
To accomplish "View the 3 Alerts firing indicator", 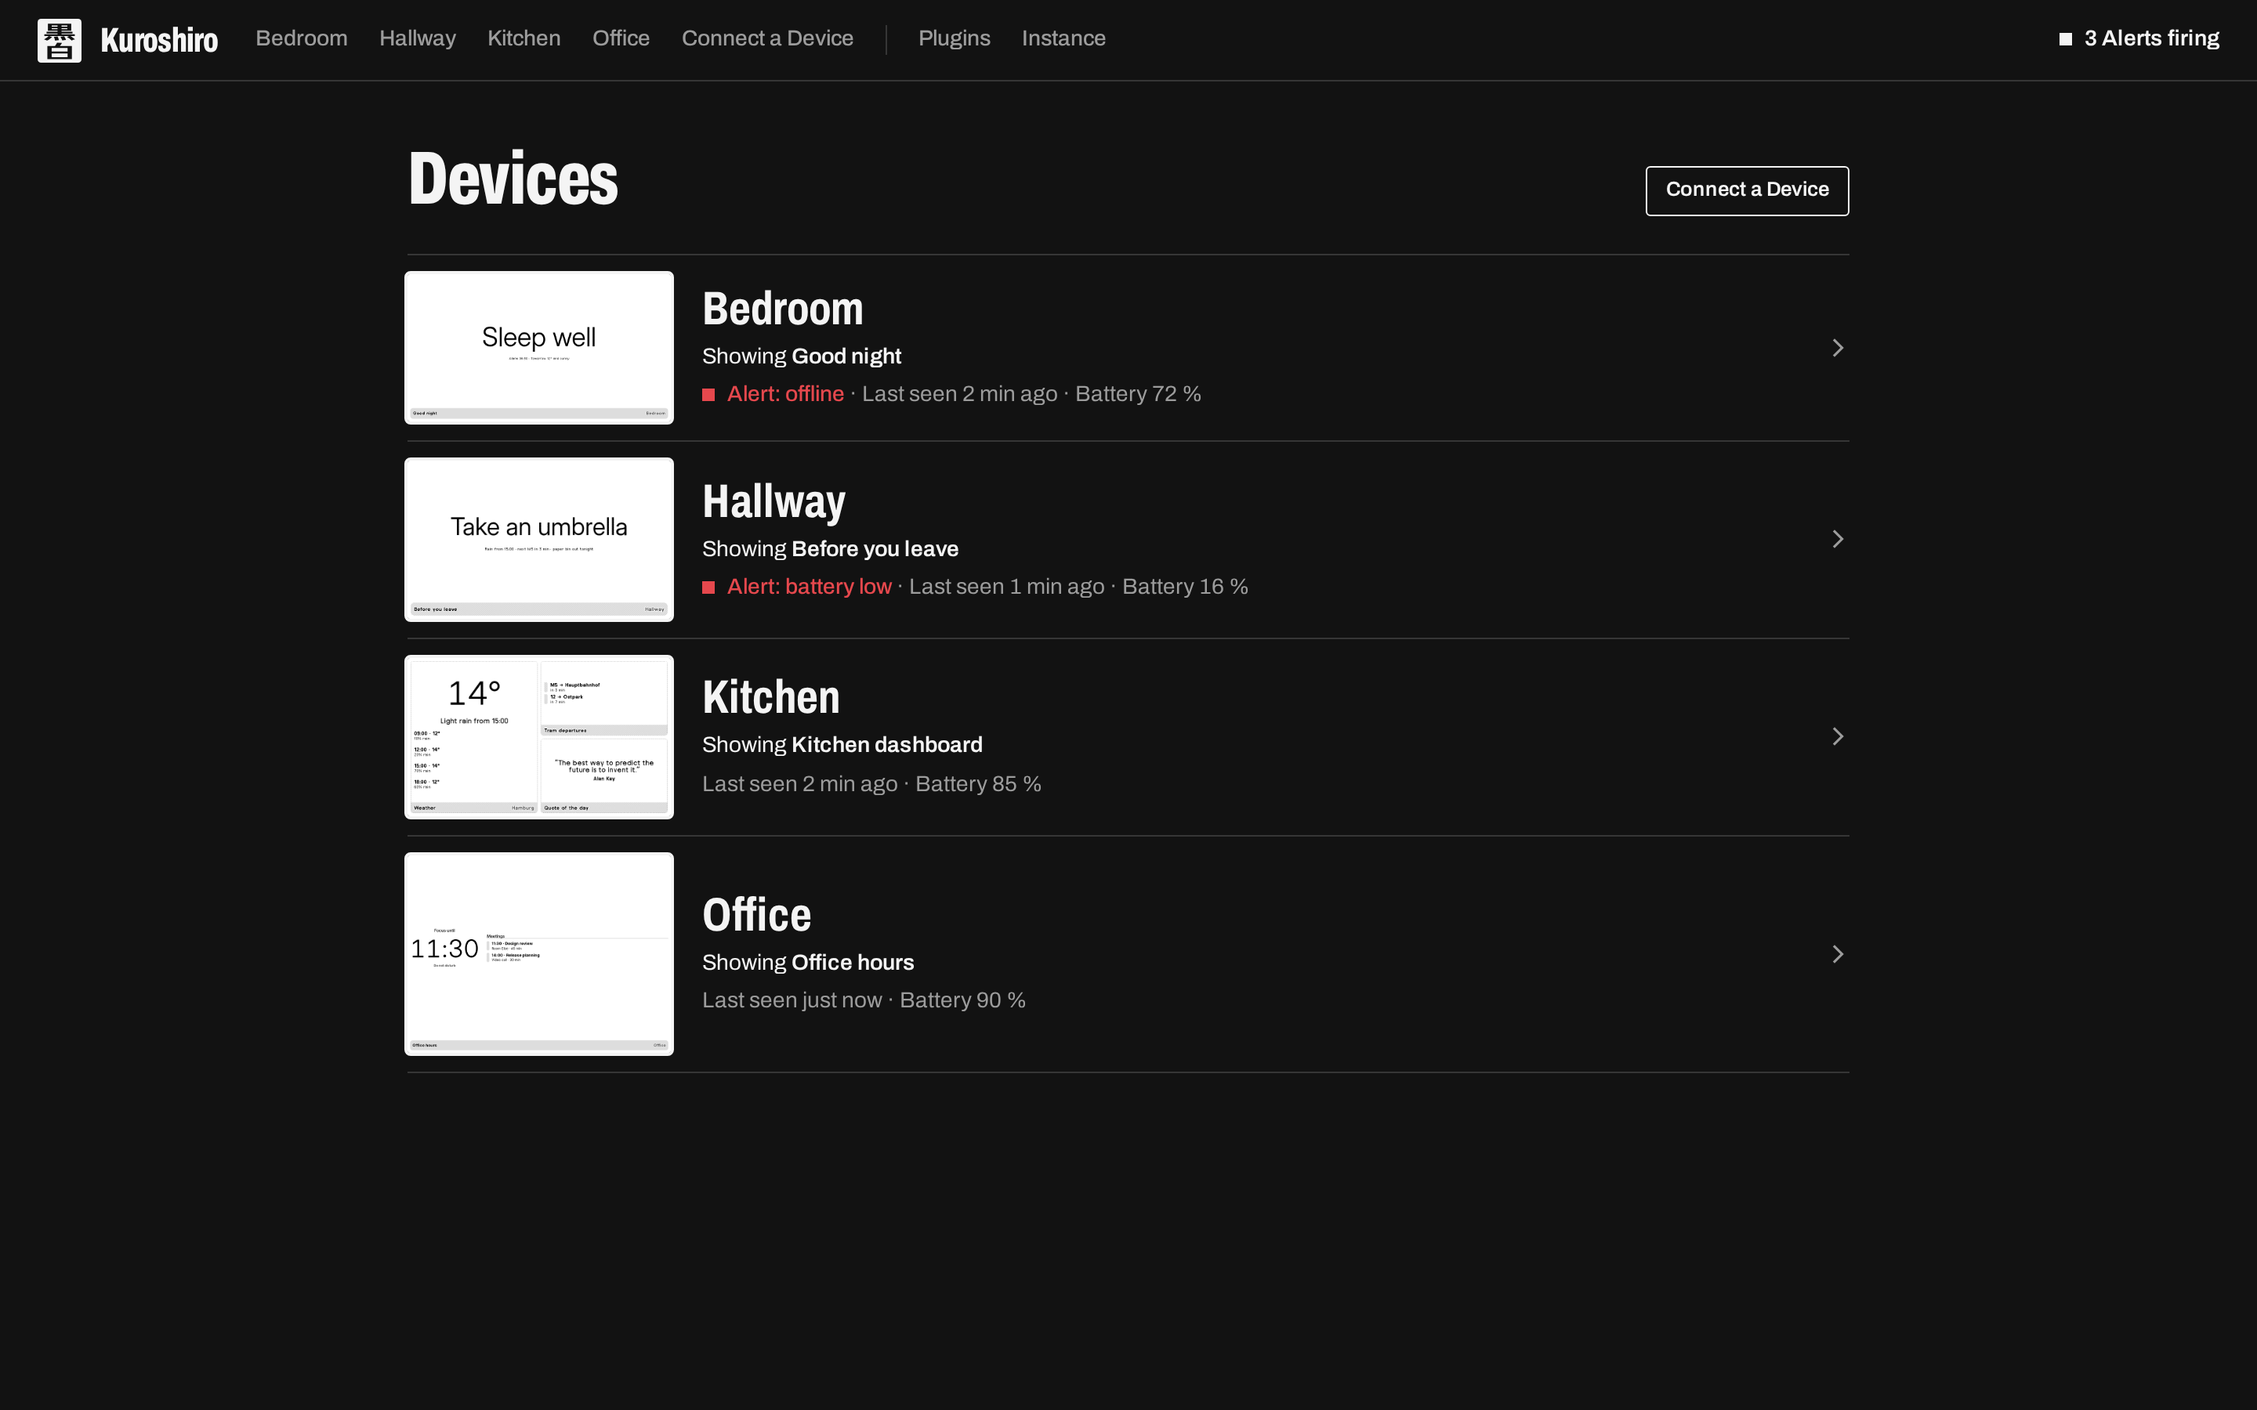I will point(2139,38).
